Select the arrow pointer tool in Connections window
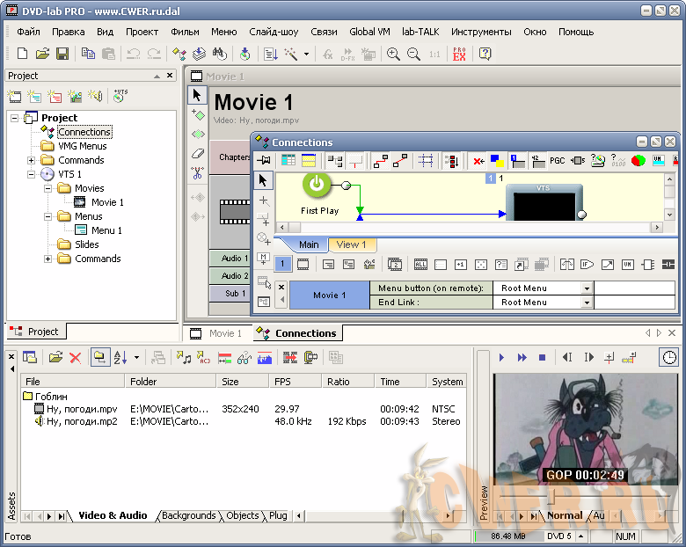Screen dimensions: 686x547 264,180
